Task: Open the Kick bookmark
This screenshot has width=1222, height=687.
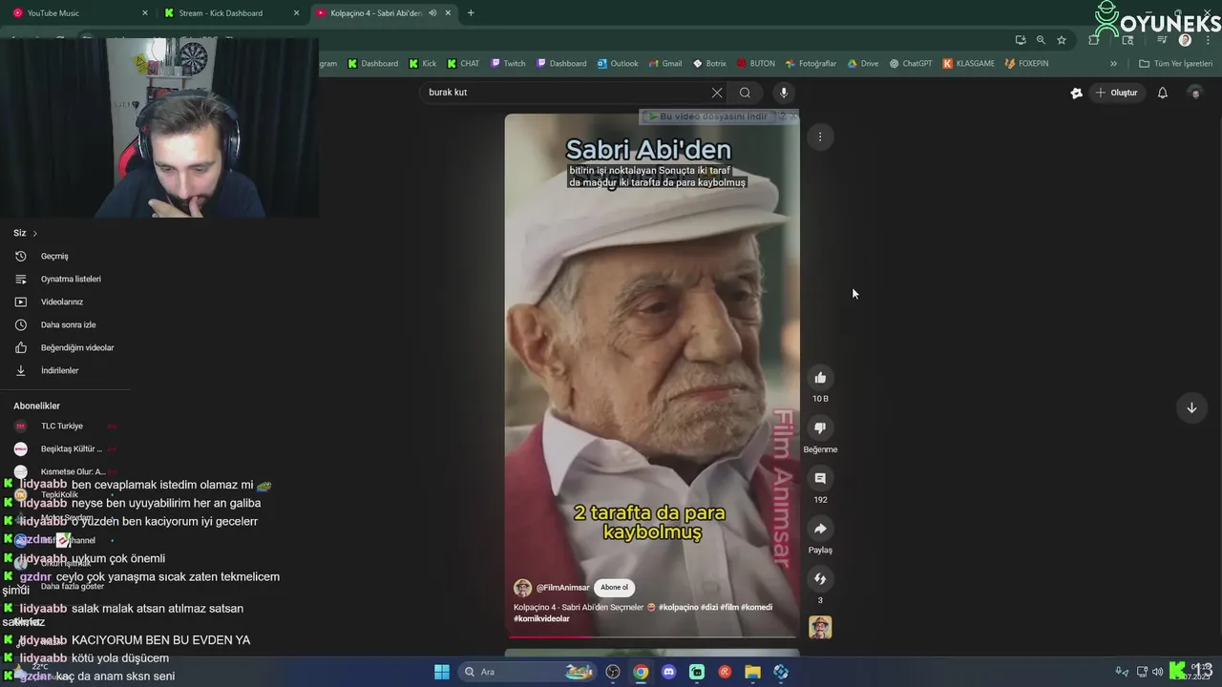Action: 423,64
